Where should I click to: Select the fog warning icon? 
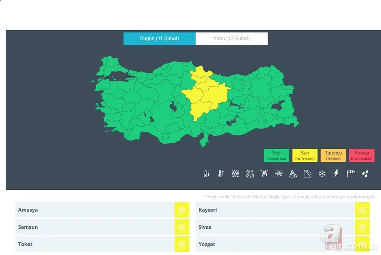tap(235, 173)
